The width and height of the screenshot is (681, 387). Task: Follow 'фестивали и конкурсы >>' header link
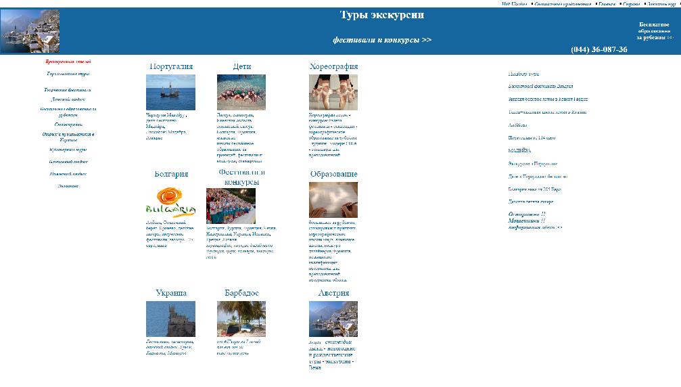click(381, 40)
